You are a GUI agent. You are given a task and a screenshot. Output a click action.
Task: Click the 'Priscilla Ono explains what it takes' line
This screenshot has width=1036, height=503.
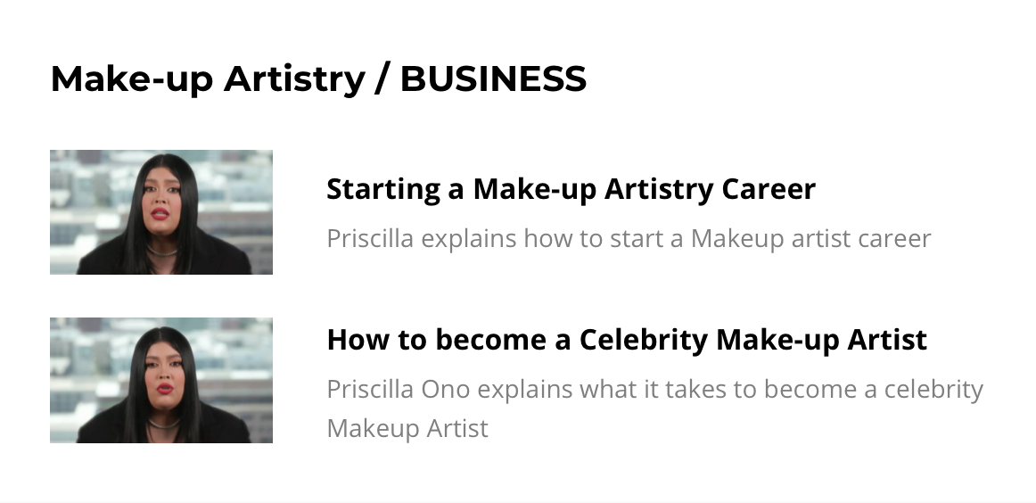(655, 390)
